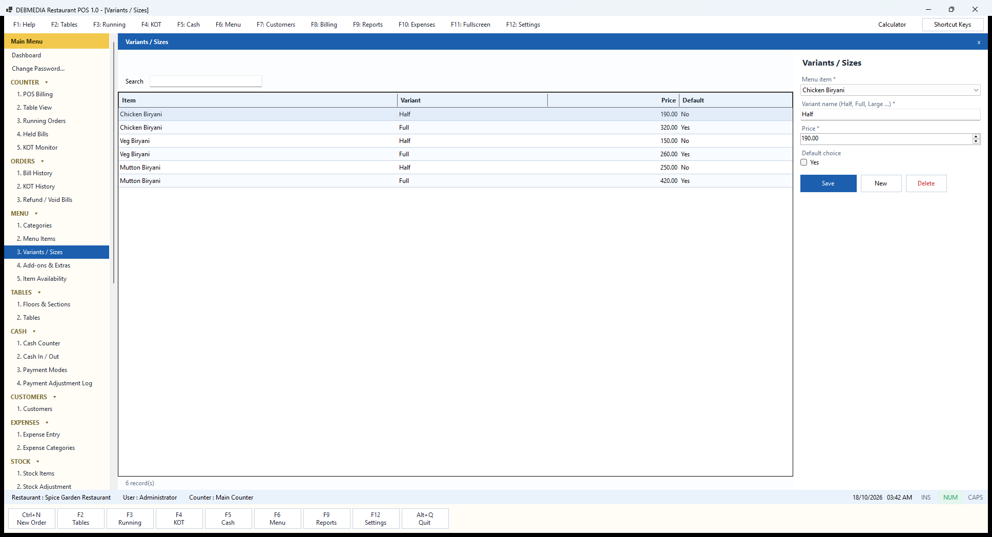
Task: Save the variant
Action: (x=828, y=183)
